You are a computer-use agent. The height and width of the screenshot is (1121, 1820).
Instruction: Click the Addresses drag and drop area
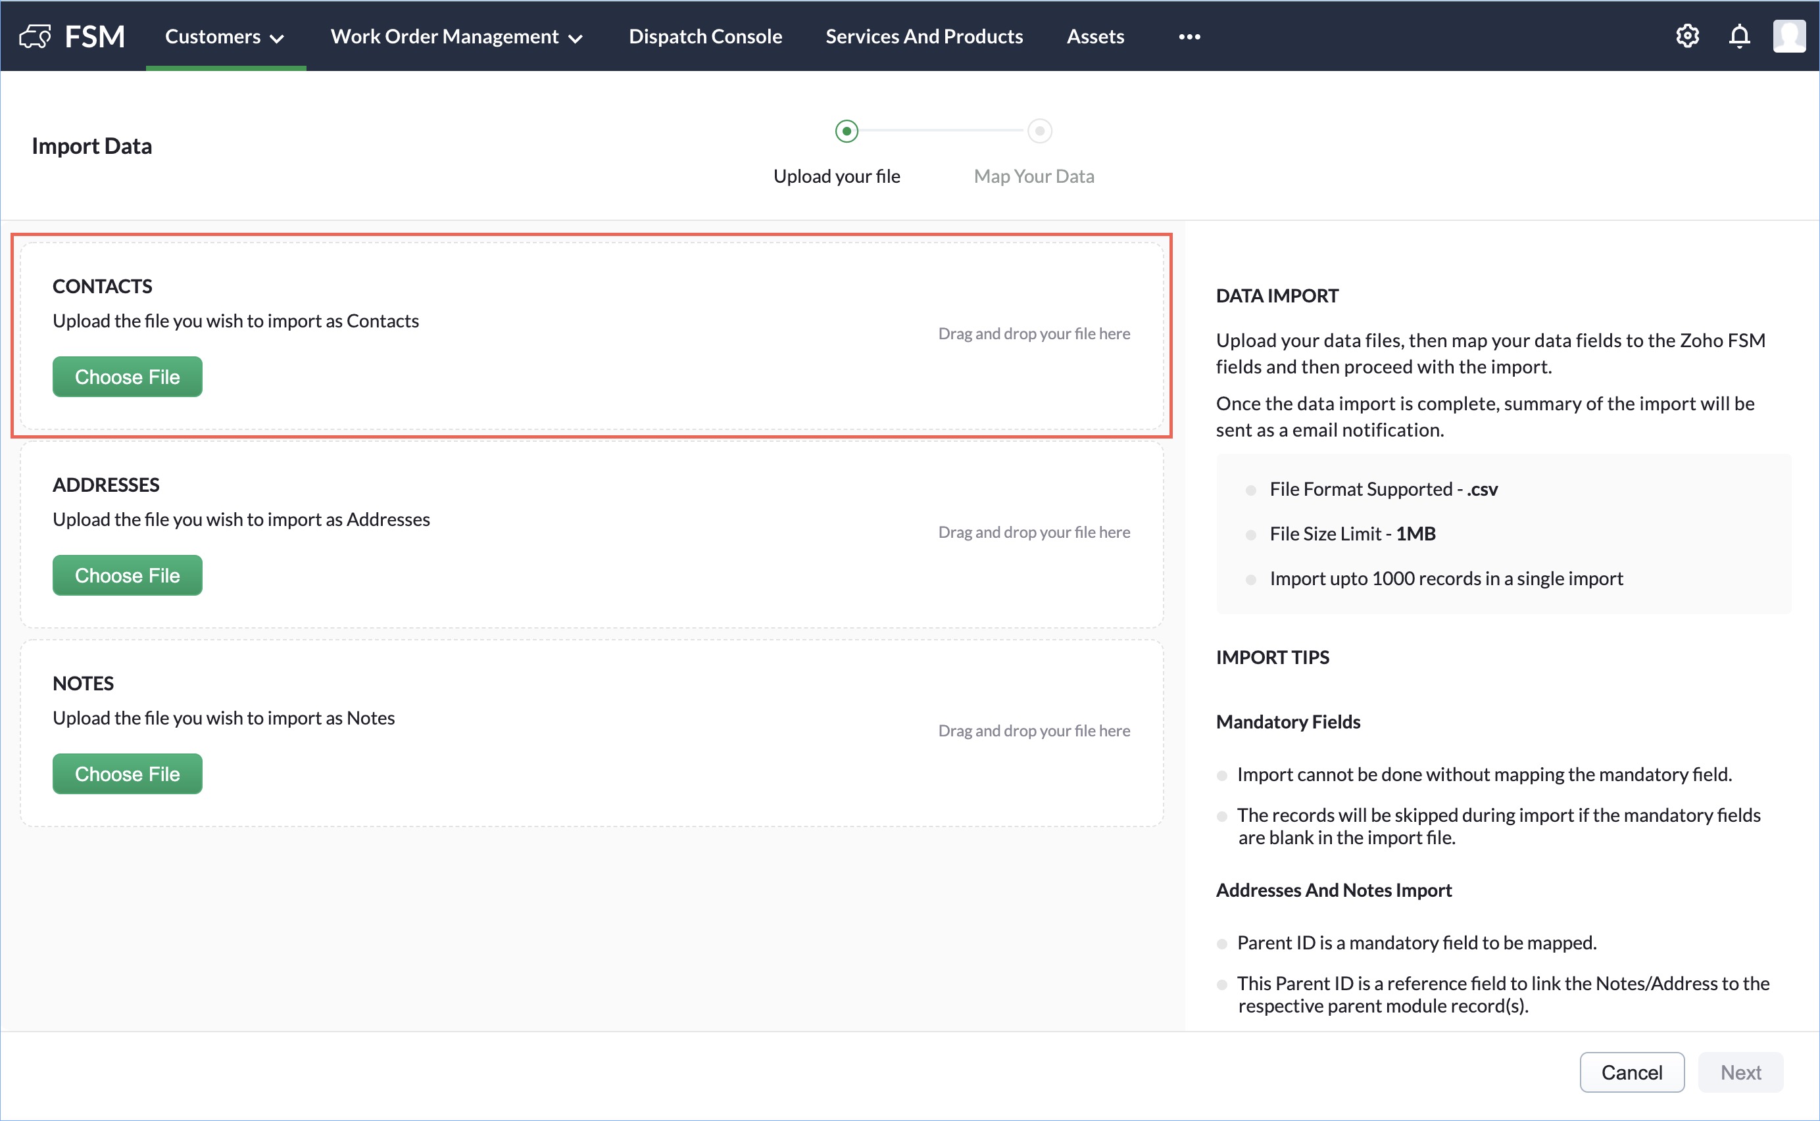(1033, 533)
